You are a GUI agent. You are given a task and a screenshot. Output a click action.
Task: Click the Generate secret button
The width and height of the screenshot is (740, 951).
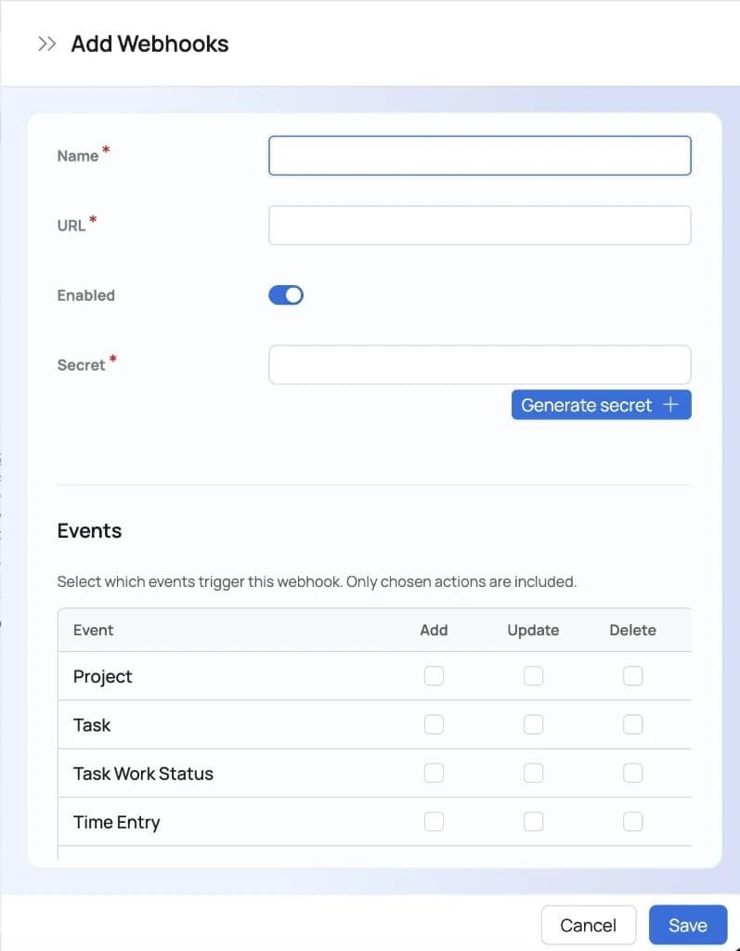pyautogui.click(x=601, y=405)
